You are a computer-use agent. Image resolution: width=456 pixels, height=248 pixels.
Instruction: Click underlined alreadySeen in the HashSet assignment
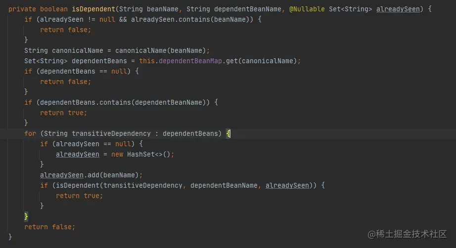[x=77, y=155]
